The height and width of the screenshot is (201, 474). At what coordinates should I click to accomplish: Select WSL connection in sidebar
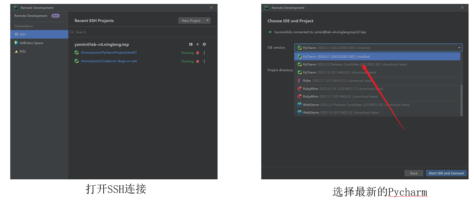click(x=23, y=51)
